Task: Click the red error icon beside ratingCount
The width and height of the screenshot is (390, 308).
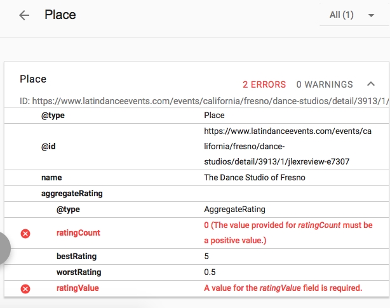Action: click(25, 234)
